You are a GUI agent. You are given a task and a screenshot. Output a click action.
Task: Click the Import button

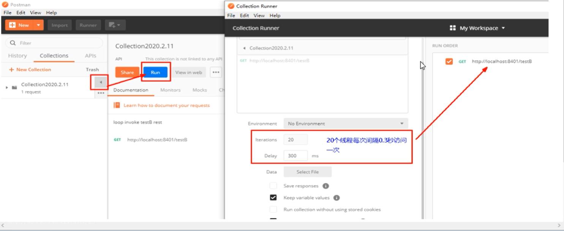click(60, 25)
